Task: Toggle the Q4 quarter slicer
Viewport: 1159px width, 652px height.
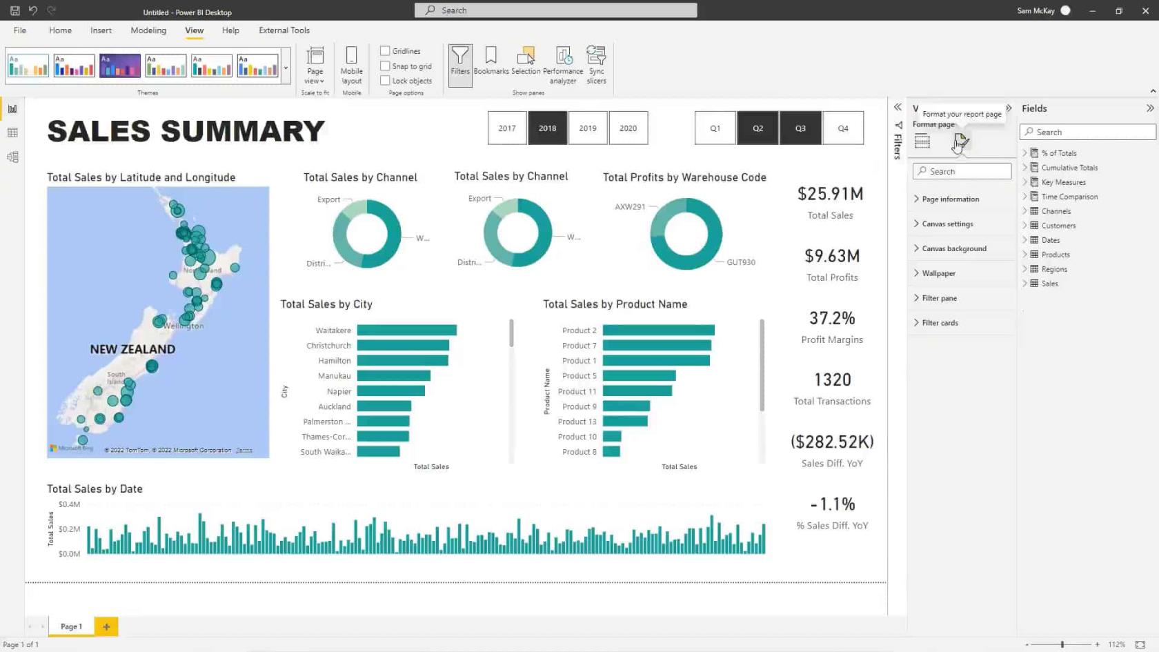Action: pyautogui.click(x=843, y=128)
